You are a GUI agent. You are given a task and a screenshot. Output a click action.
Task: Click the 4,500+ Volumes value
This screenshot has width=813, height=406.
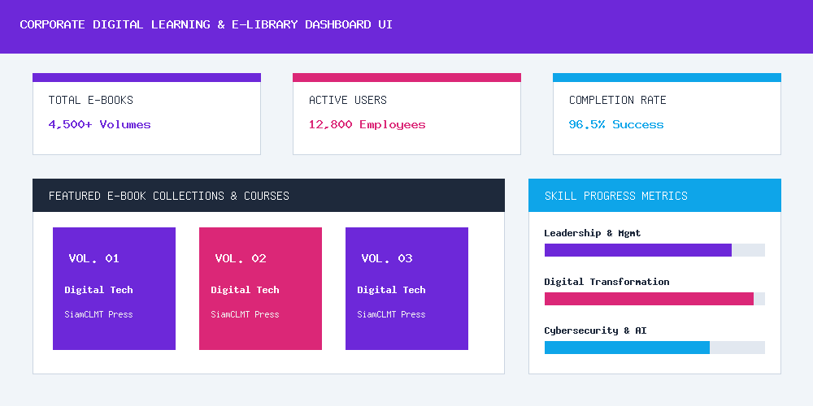[99, 124]
